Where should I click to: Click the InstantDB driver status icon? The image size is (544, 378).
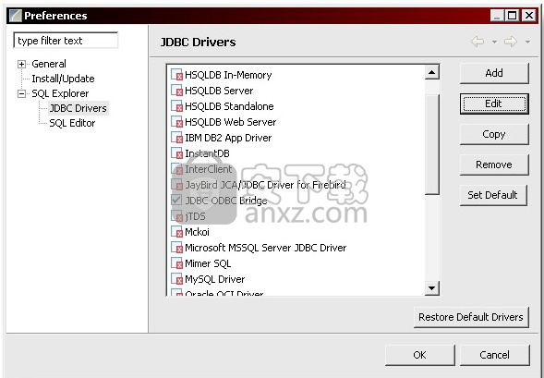177,153
